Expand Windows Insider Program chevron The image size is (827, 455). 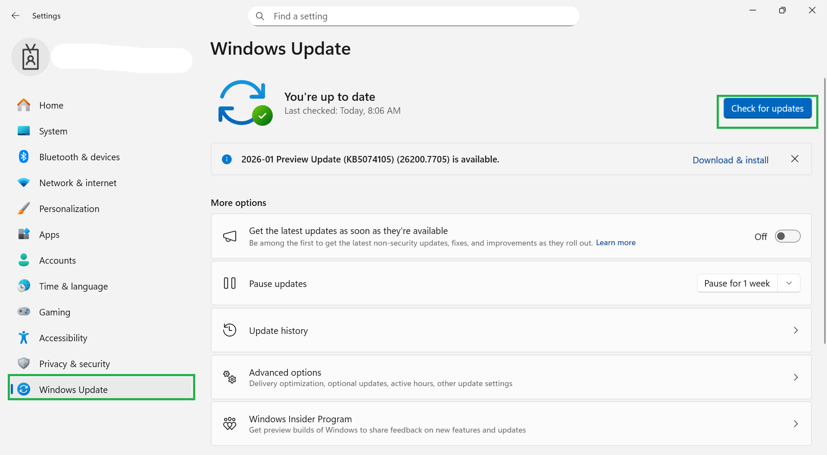pyautogui.click(x=796, y=424)
